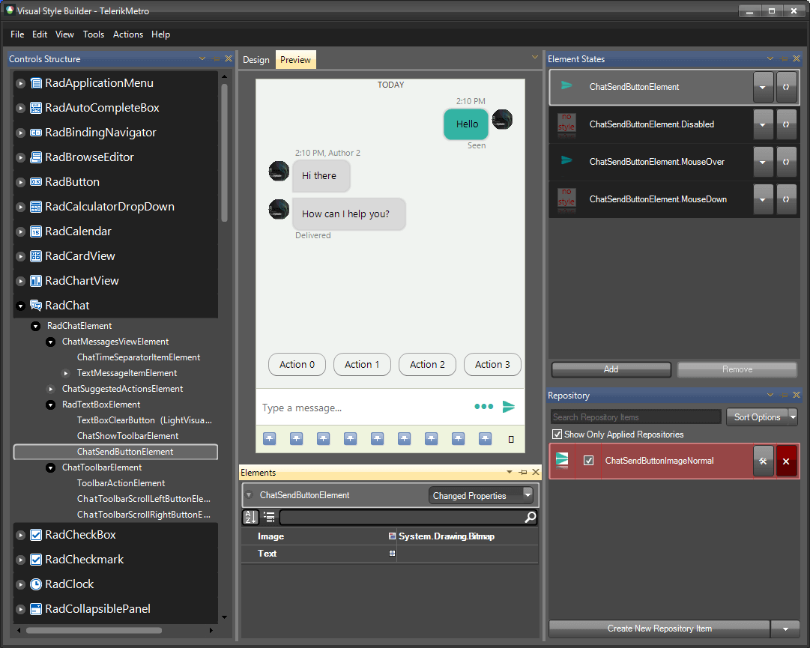810x648 pixels.
Task: Switch to categorized property view
Action: click(x=268, y=517)
